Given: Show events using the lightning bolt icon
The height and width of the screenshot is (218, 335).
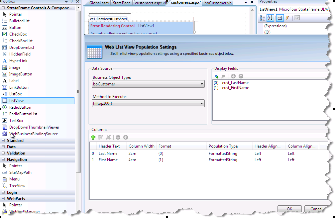Looking at the screenshot, I should [287, 18].
